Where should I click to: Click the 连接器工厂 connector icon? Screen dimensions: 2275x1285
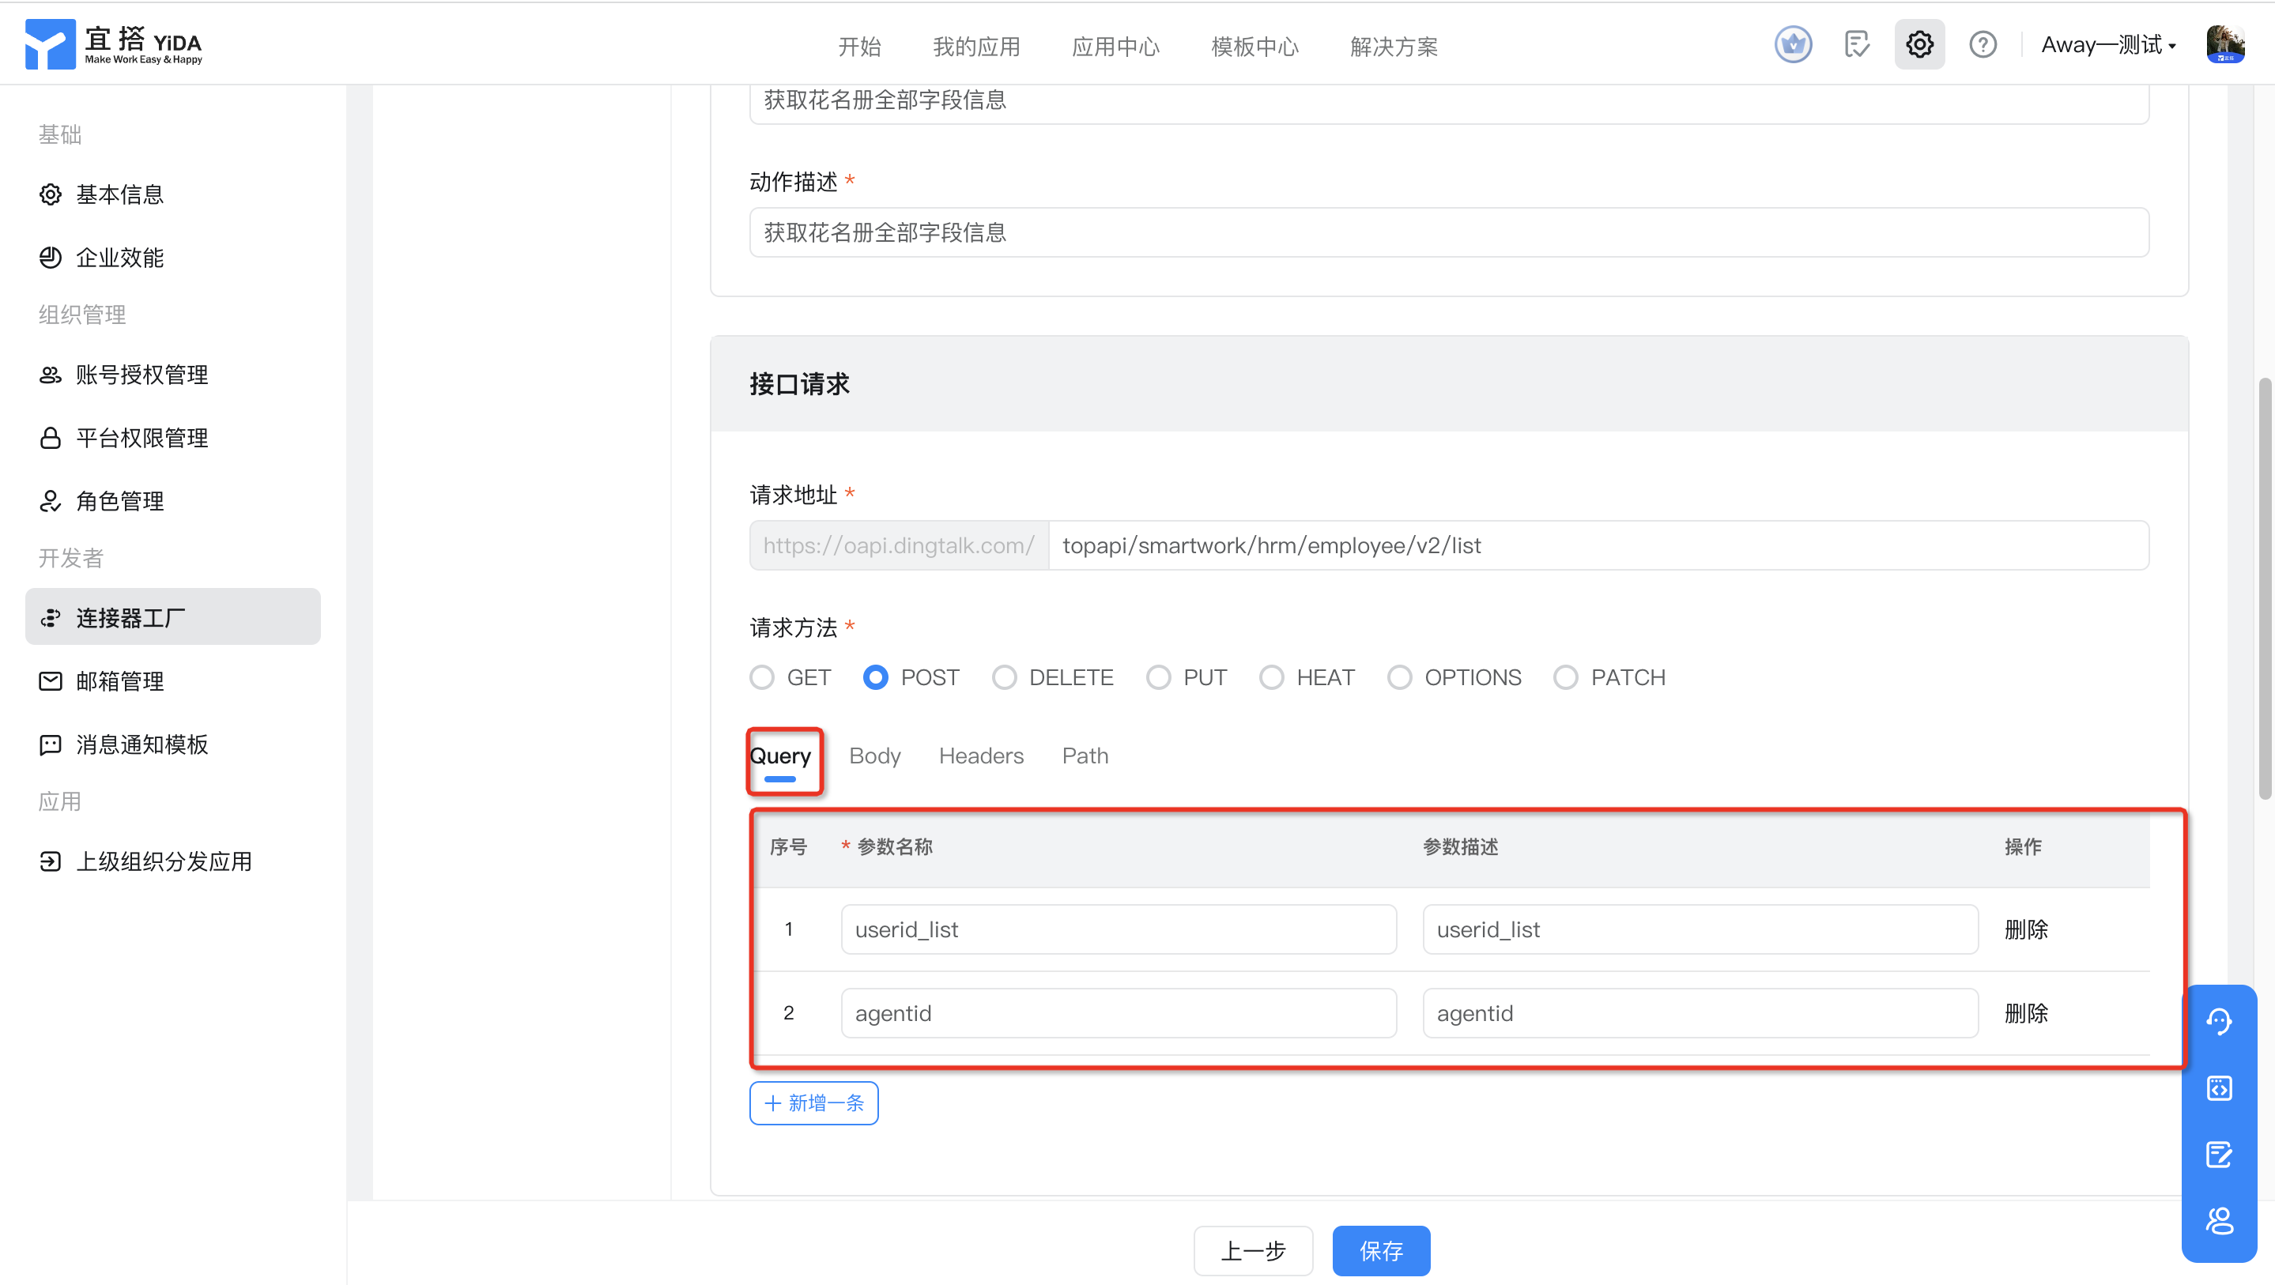pyautogui.click(x=51, y=618)
